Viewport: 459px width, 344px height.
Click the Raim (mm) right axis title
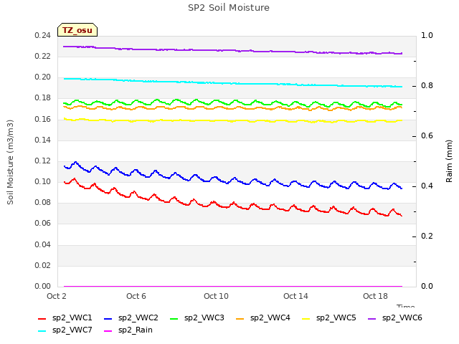click(449, 161)
